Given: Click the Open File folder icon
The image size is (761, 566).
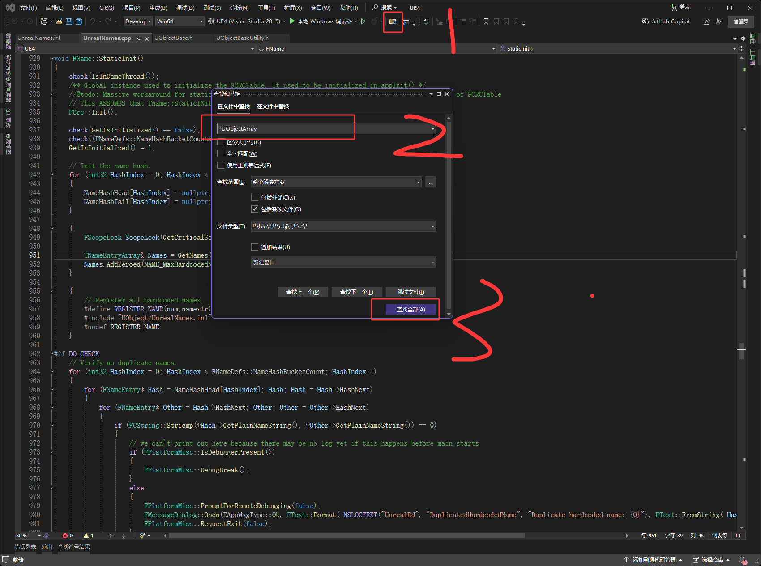Looking at the screenshot, I should [60, 21].
